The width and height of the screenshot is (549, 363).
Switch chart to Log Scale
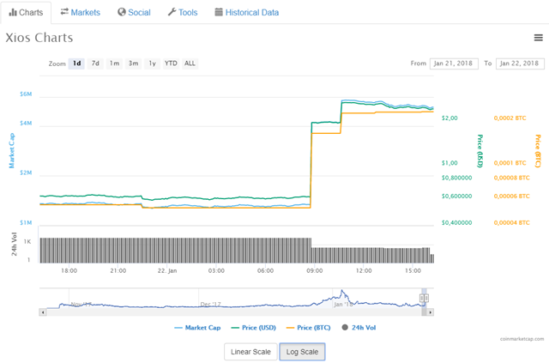tap(302, 352)
